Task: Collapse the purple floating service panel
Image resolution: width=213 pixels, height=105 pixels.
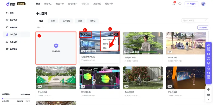Action: click(x=208, y=82)
